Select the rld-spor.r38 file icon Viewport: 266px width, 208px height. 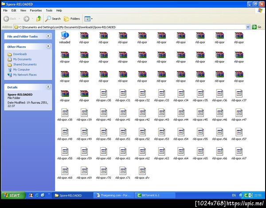click(65, 113)
